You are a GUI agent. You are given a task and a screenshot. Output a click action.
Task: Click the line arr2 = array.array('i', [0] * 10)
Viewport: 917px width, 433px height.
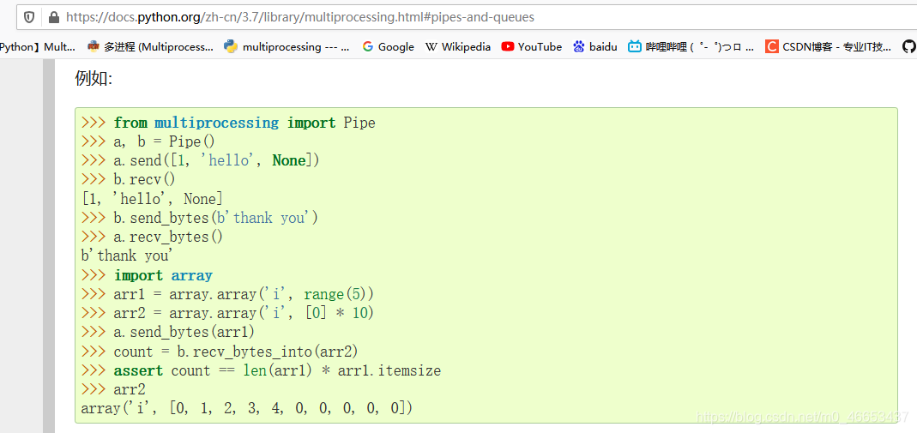tap(227, 313)
